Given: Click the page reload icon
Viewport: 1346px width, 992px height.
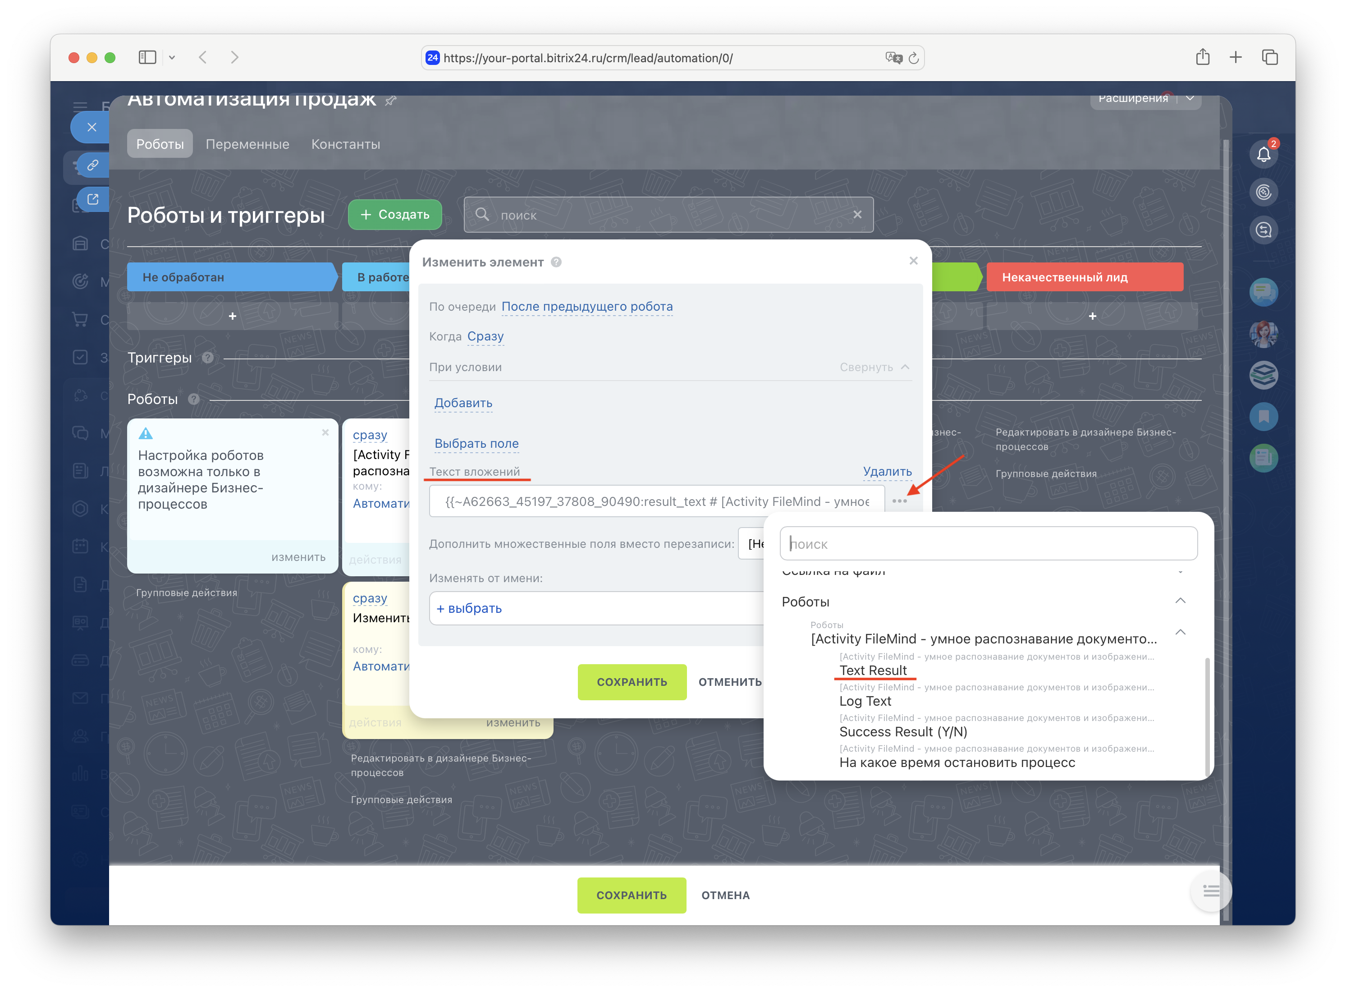Looking at the screenshot, I should 913,58.
